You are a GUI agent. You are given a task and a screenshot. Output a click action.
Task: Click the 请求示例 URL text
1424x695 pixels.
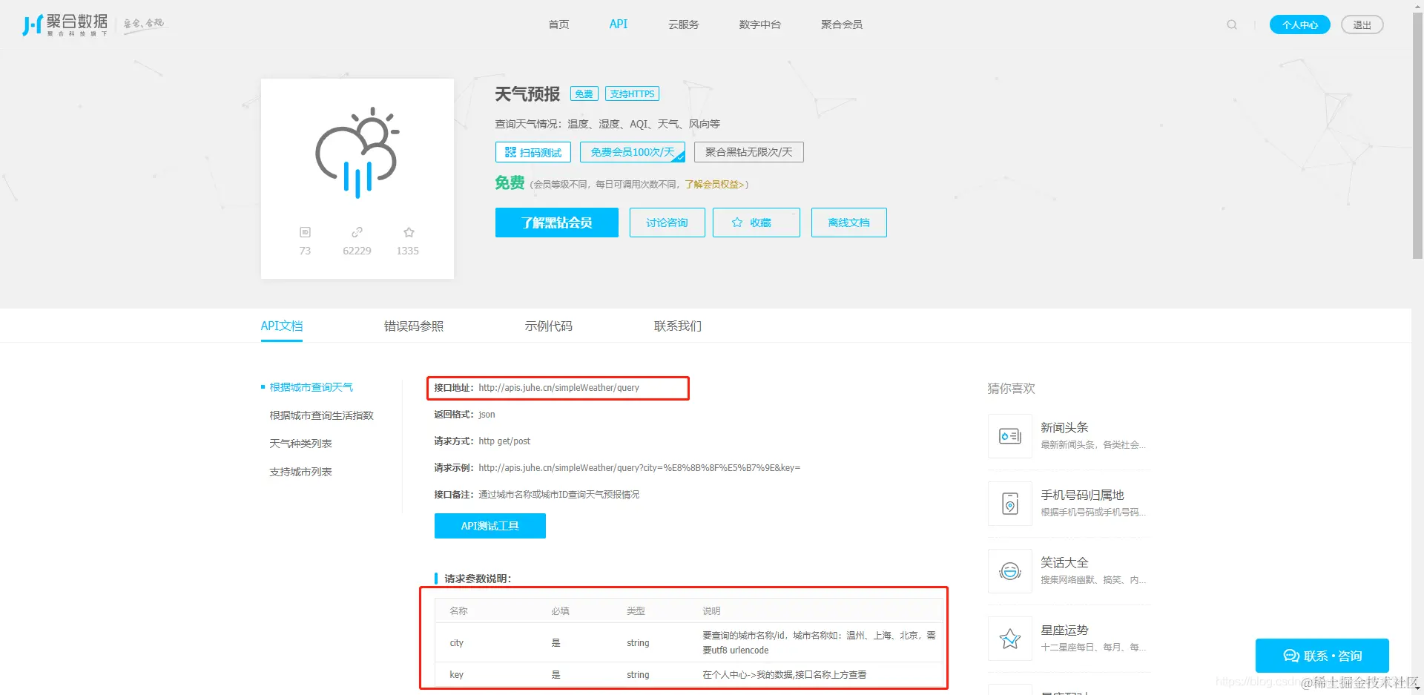pos(639,468)
